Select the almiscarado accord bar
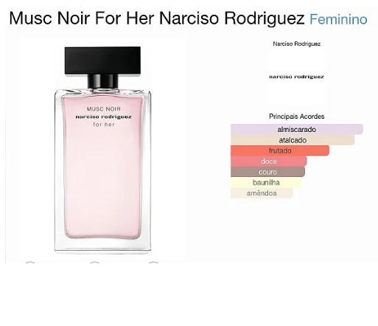 click(297, 129)
